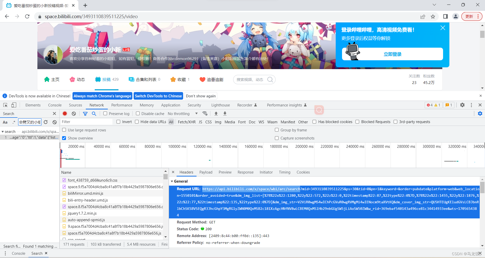
Task: Click Always match Chrome's language button
Action: click(x=102, y=96)
